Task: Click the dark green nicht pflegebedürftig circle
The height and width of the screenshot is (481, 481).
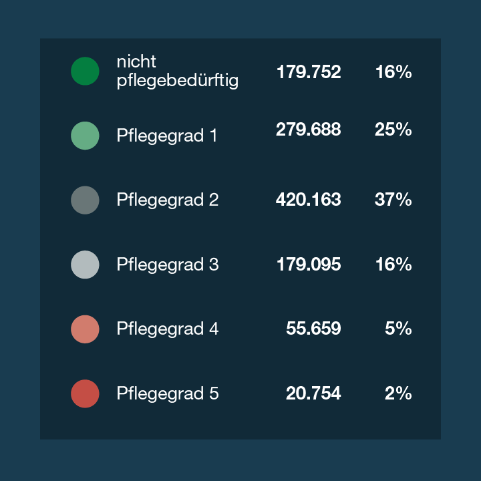Action: (85, 71)
